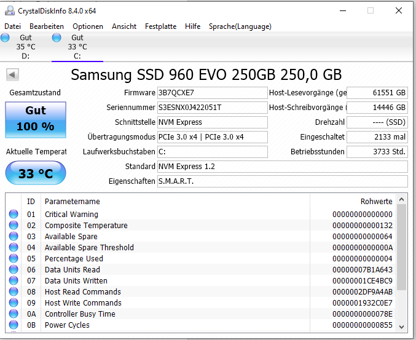Click the CrystalDiskInfo app icon in title bar
This screenshot has width=416, height=340.
pyautogui.click(x=10, y=10)
